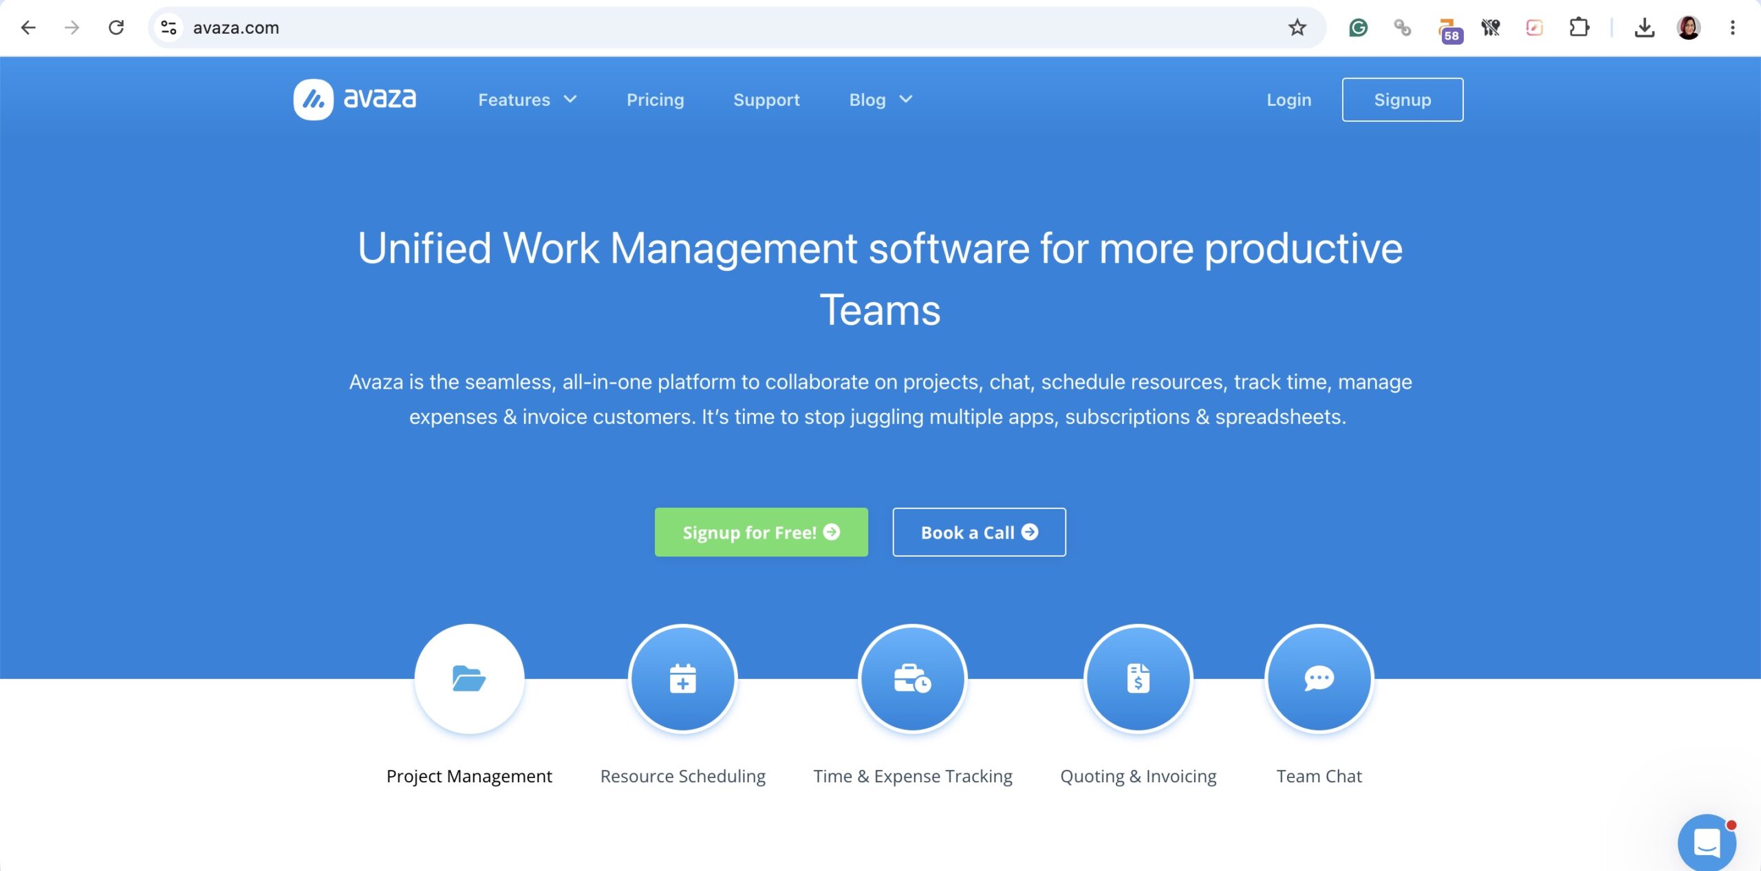Expand the Features dropdown menu

coord(528,100)
